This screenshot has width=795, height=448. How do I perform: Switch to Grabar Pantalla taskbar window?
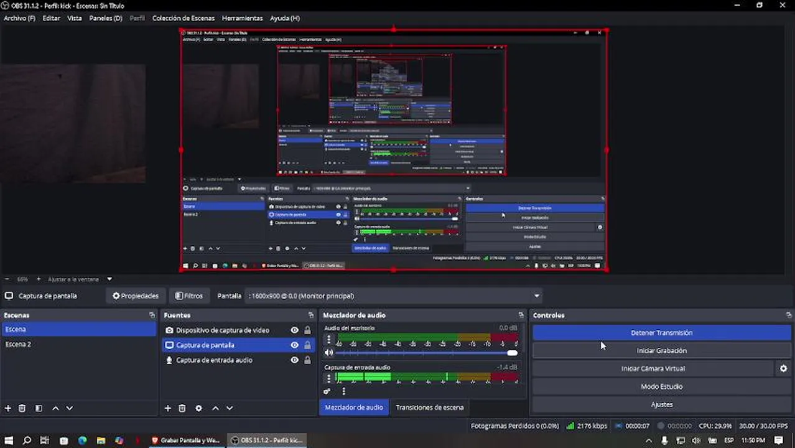click(186, 441)
